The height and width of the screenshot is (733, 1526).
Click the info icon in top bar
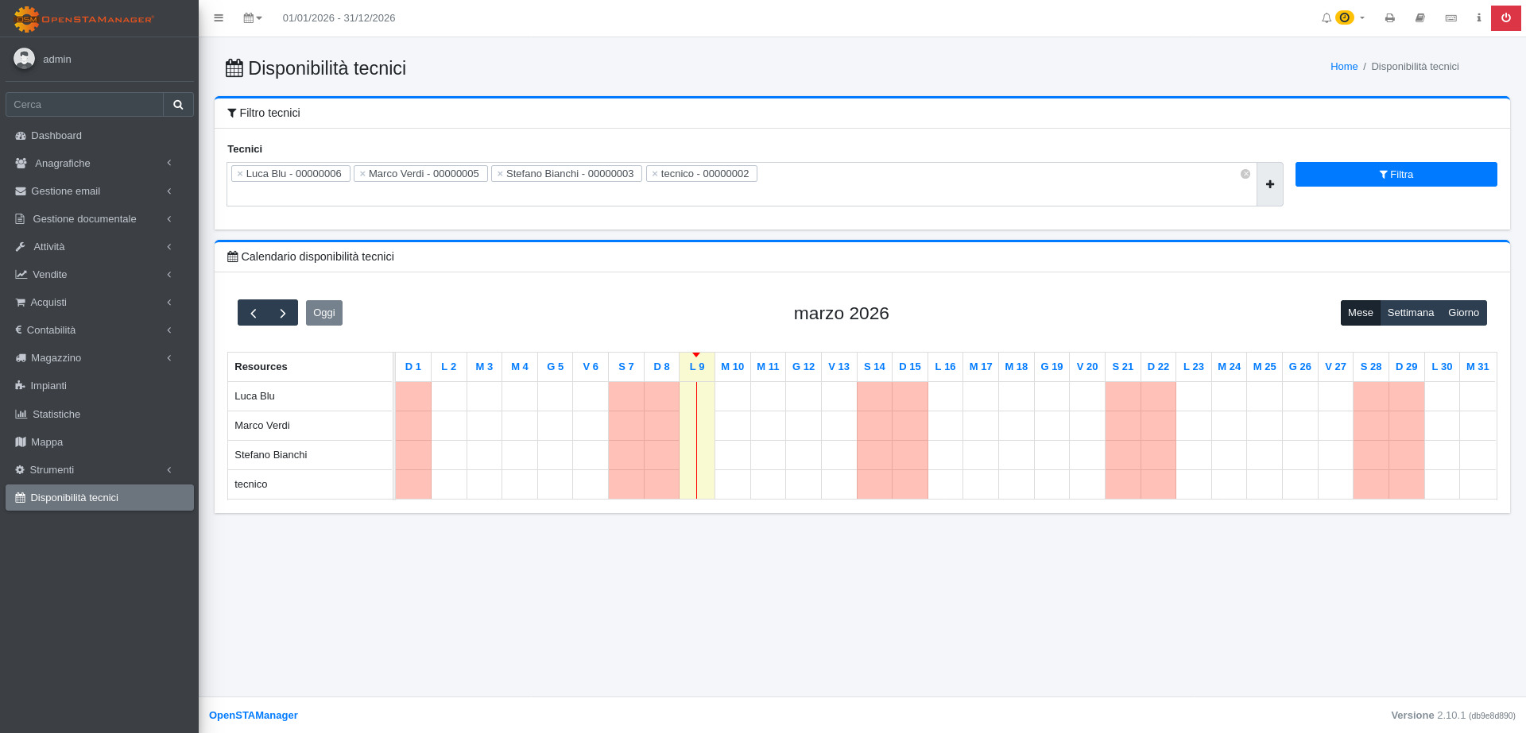(x=1478, y=18)
